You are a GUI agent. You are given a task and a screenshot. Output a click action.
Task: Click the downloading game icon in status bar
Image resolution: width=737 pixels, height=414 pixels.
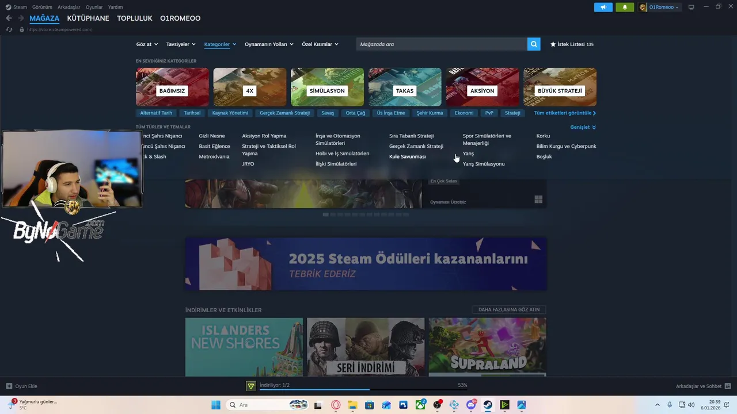250,386
